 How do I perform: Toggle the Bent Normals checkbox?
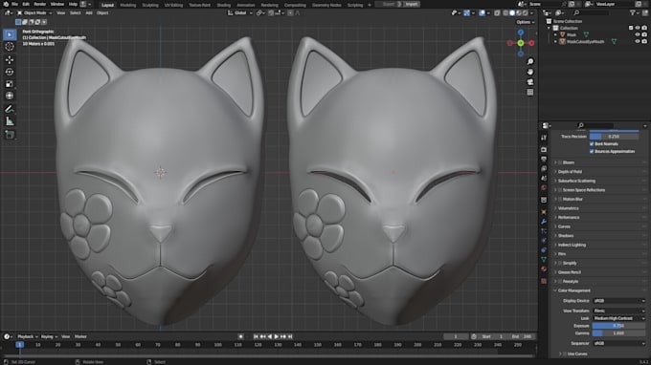click(x=592, y=143)
